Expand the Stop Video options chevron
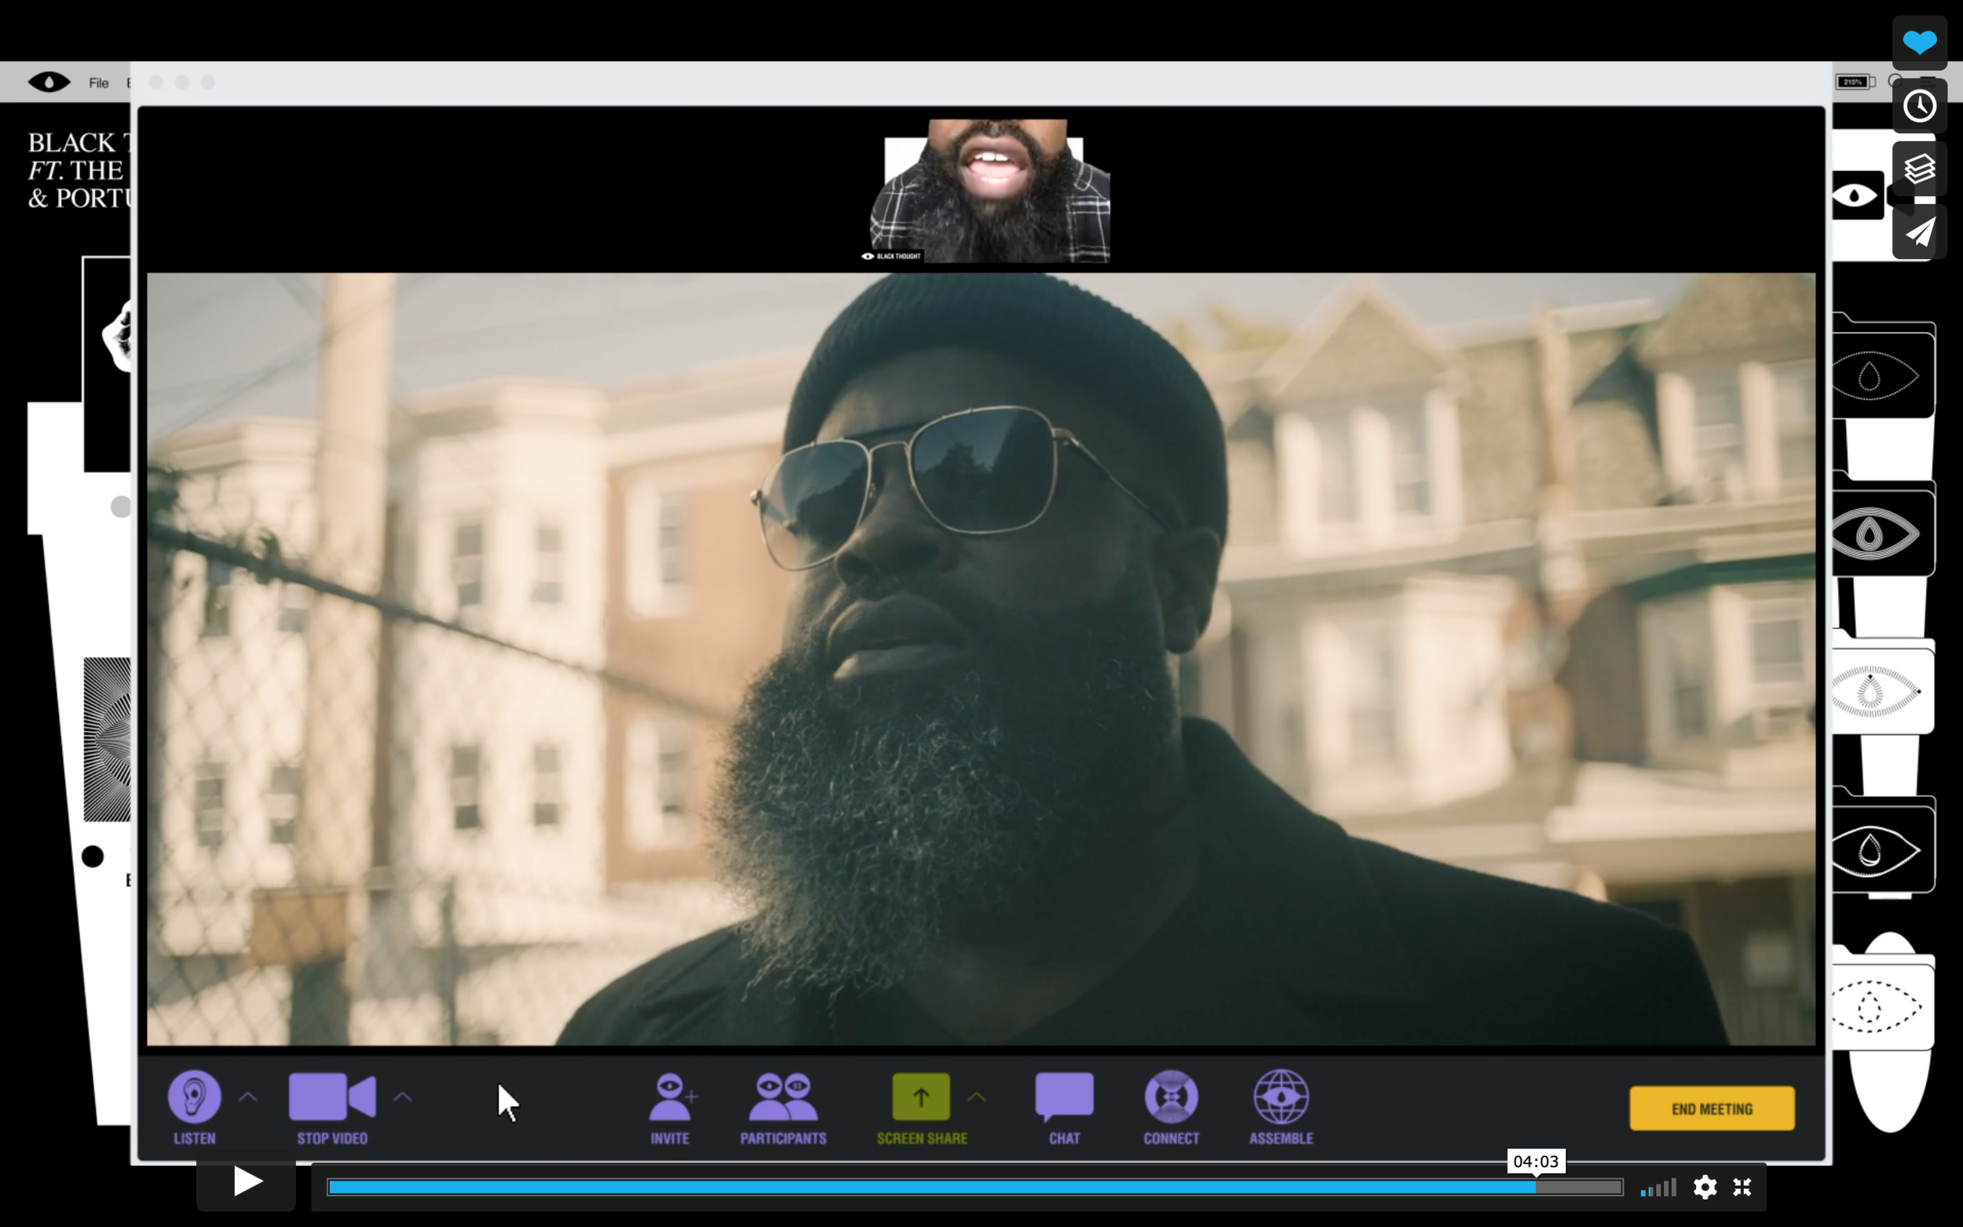Image resolution: width=1963 pixels, height=1227 pixels. tap(403, 1097)
